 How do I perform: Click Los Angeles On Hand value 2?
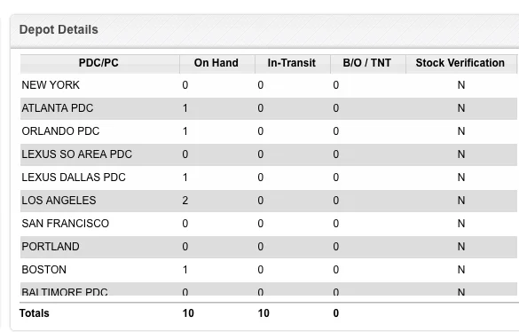point(185,201)
